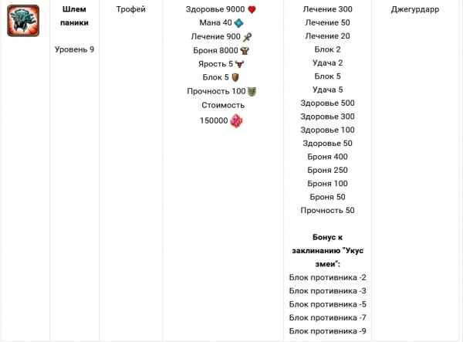Viewport: 463px width, 342px height.
Task: Click the green shield icon beside Прочность 100
Action: point(252,92)
